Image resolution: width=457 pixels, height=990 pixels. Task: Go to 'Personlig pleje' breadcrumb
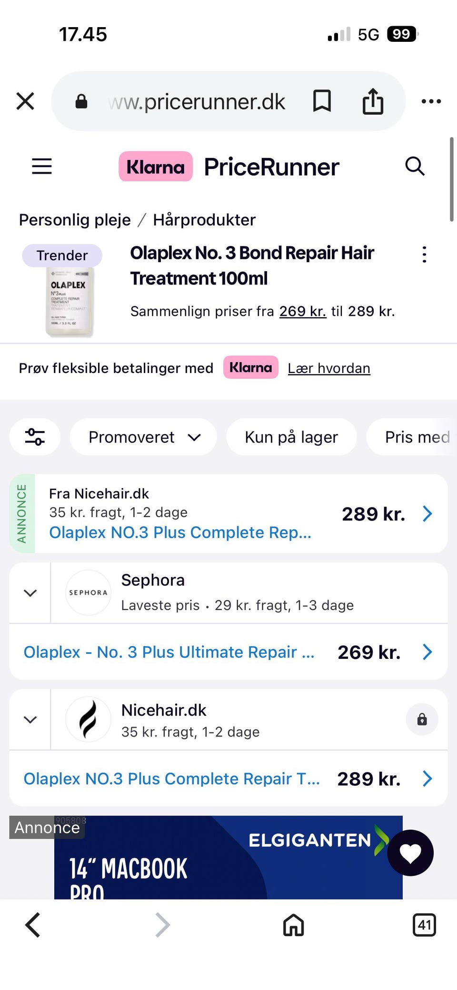click(75, 220)
